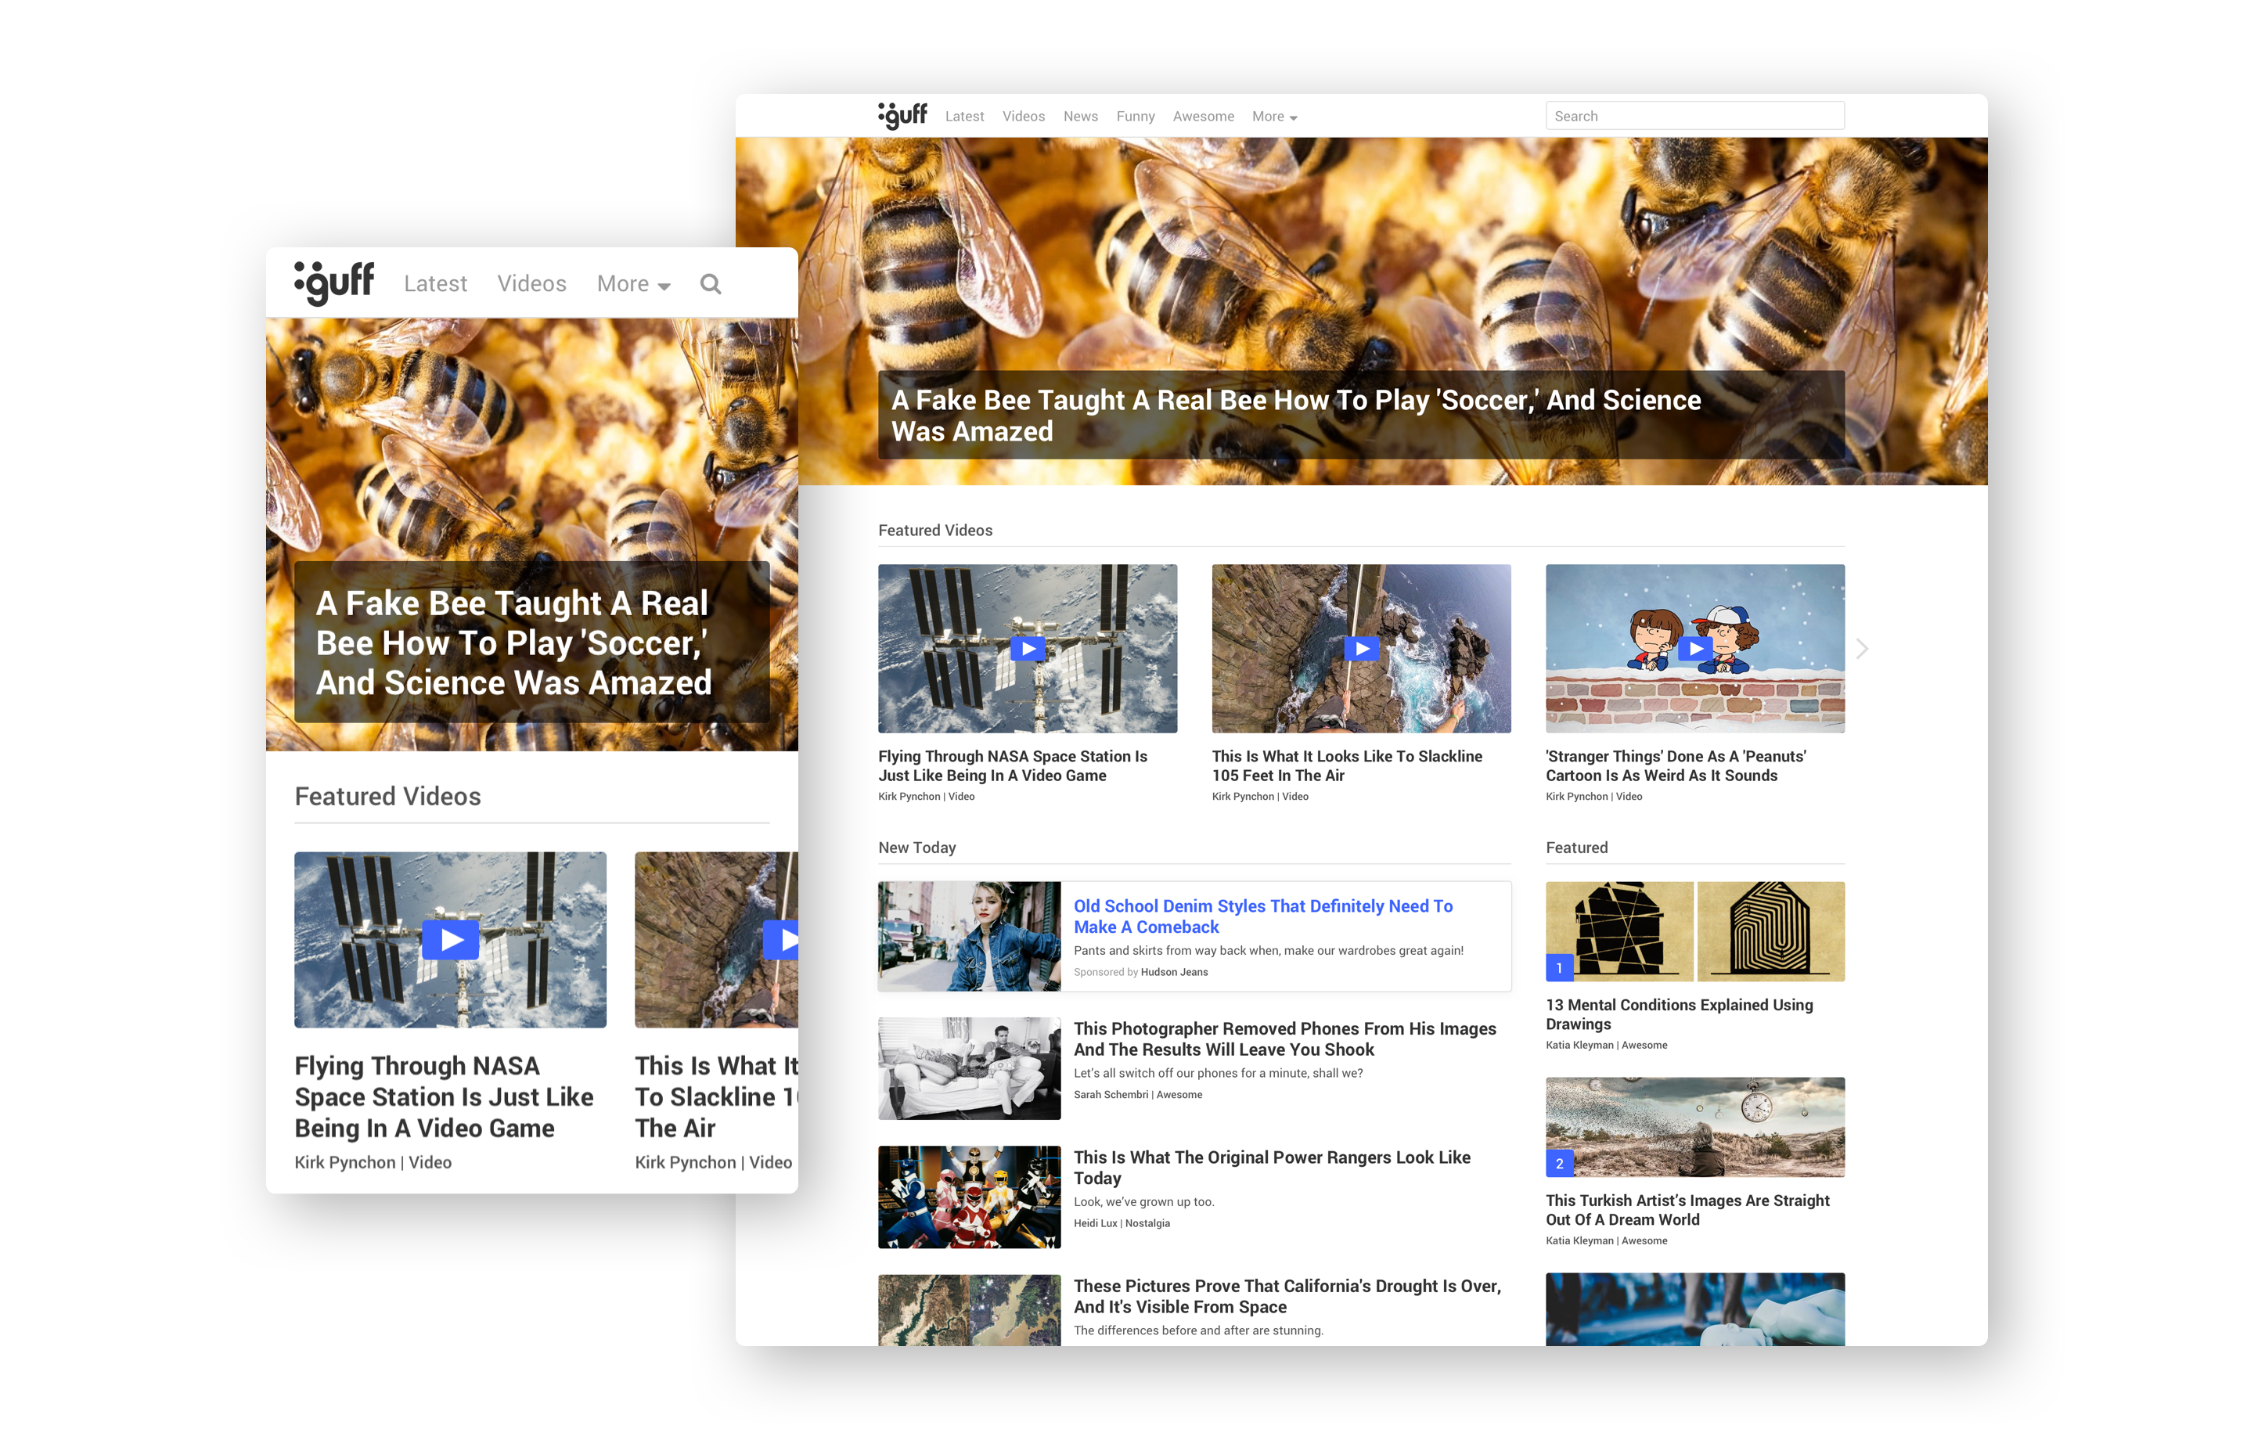Play the Stranger Things Peanuts video
This screenshot has width=2254, height=1440.
pos(1694,648)
